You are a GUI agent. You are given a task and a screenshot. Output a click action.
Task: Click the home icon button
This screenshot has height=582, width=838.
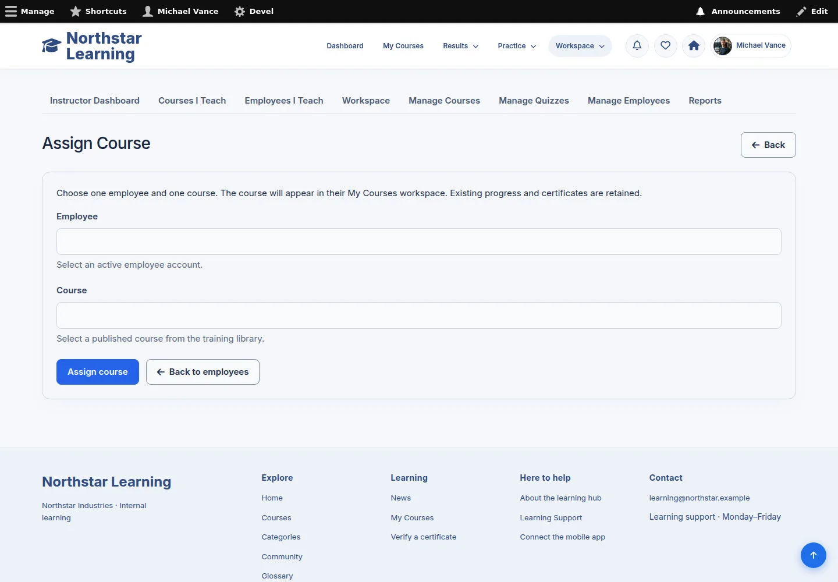coord(694,45)
